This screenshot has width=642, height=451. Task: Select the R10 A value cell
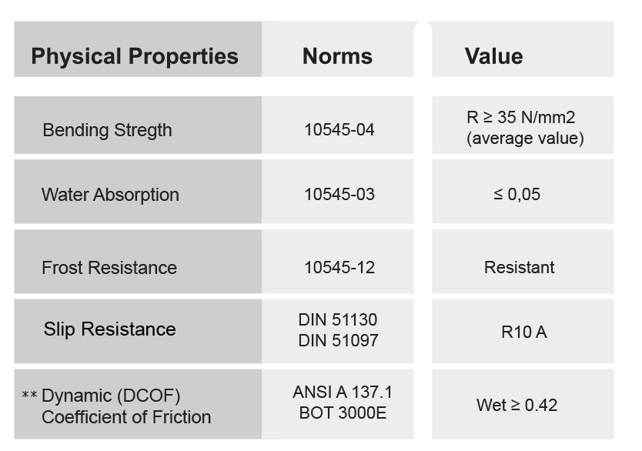pyautogui.click(x=523, y=331)
